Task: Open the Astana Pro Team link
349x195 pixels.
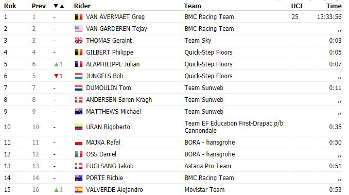Action: click(x=207, y=166)
